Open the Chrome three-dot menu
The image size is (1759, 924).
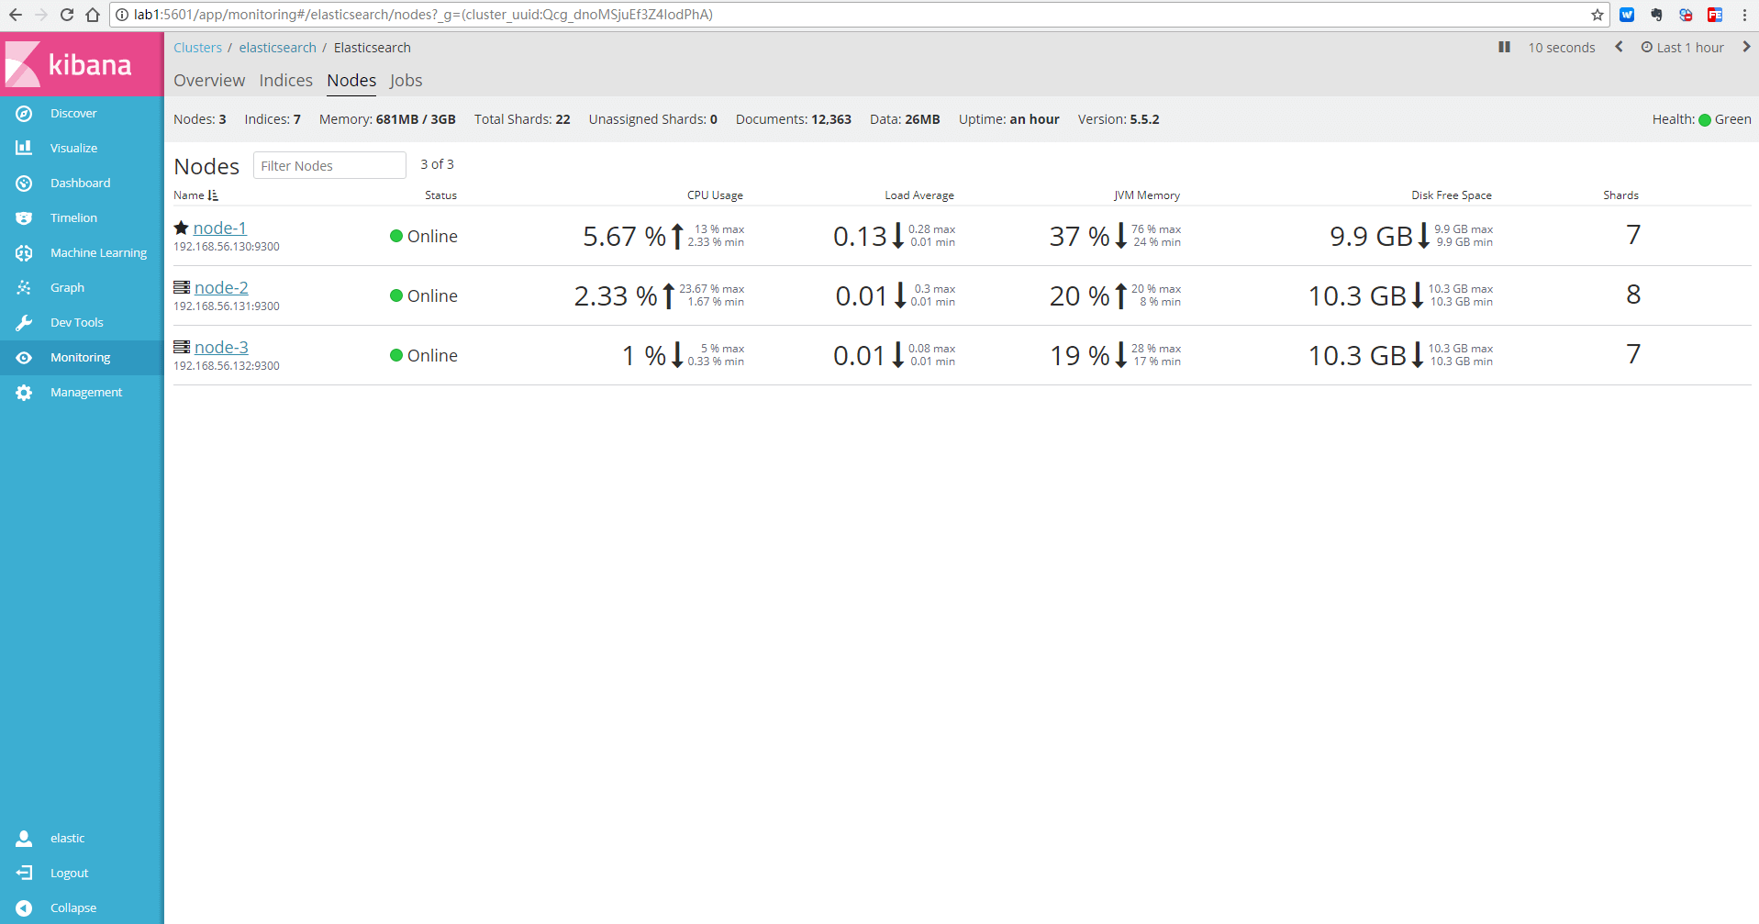click(x=1744, y=15)
